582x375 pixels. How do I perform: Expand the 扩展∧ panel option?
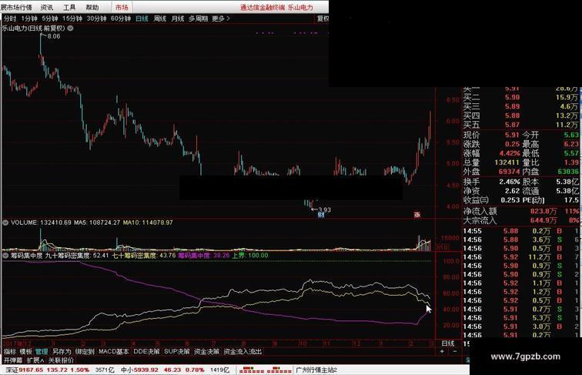click(35, 360)
